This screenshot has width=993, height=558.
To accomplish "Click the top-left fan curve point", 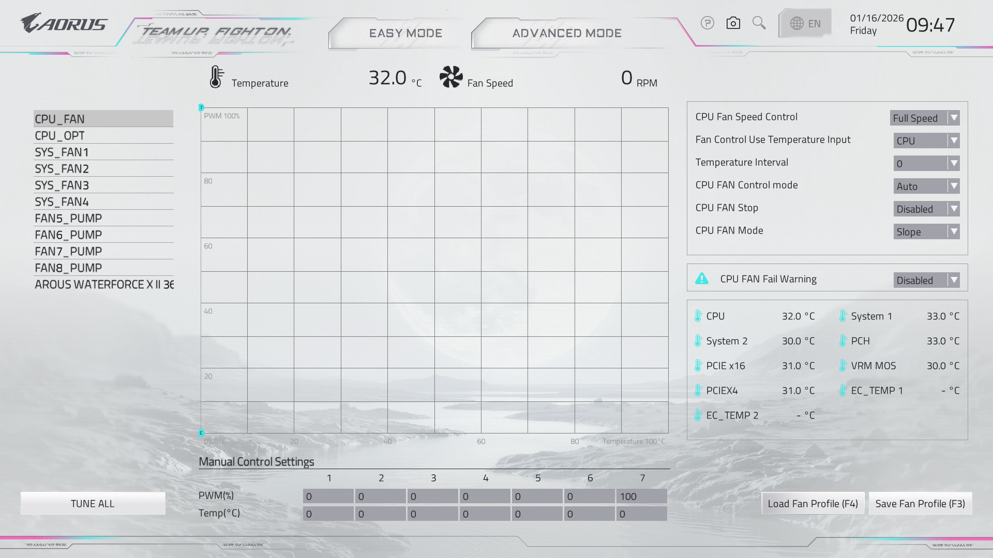I will 201,107.
